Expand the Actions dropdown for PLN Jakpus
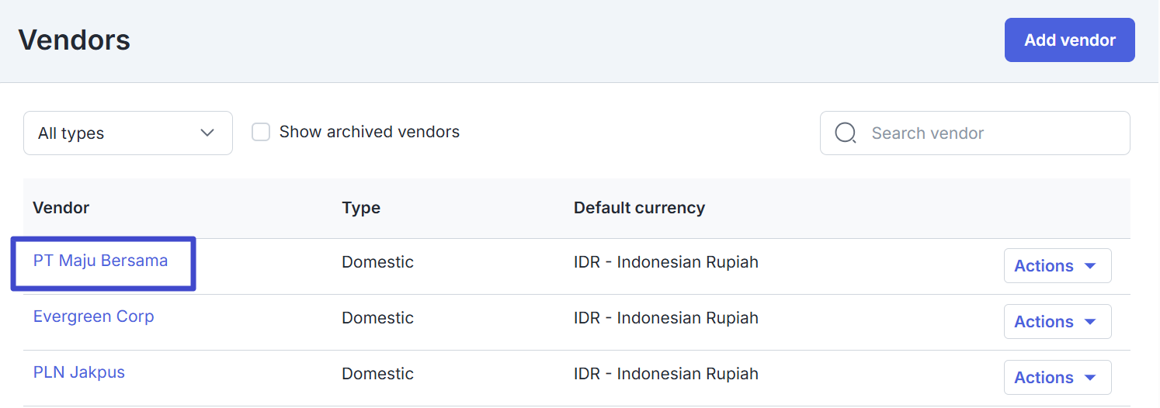Image resolution: width=1160 pixels, height=408 pixels. (1057, 378)
